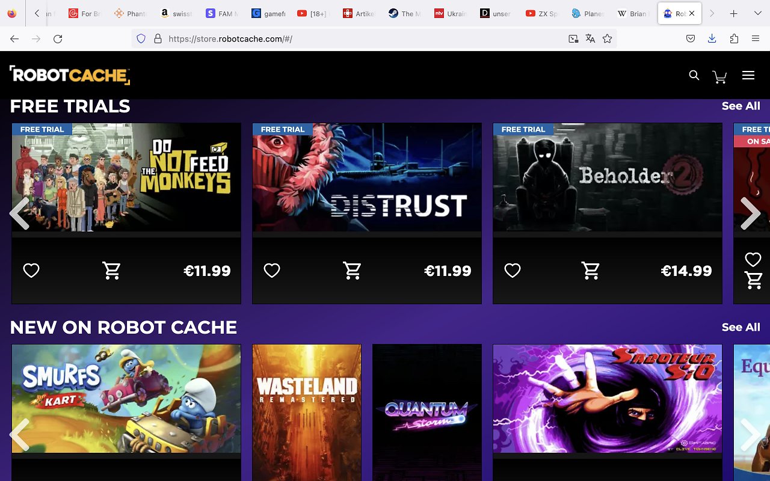This screenshot has width=770, height=481.
Task: Click the €11.99 price of Do Not Feed the Monkeys
Action: (207, 271)
